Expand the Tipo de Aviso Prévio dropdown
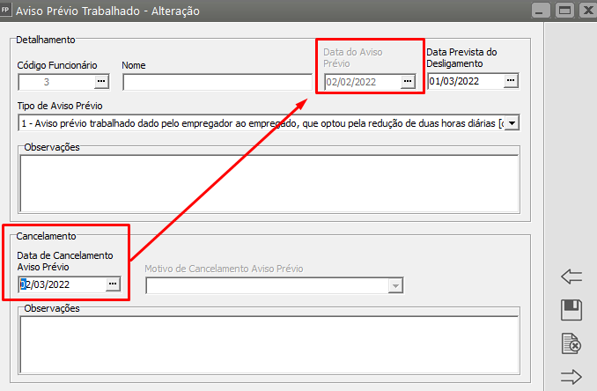This screenshot has width=597, height=391. click(512, 123)
